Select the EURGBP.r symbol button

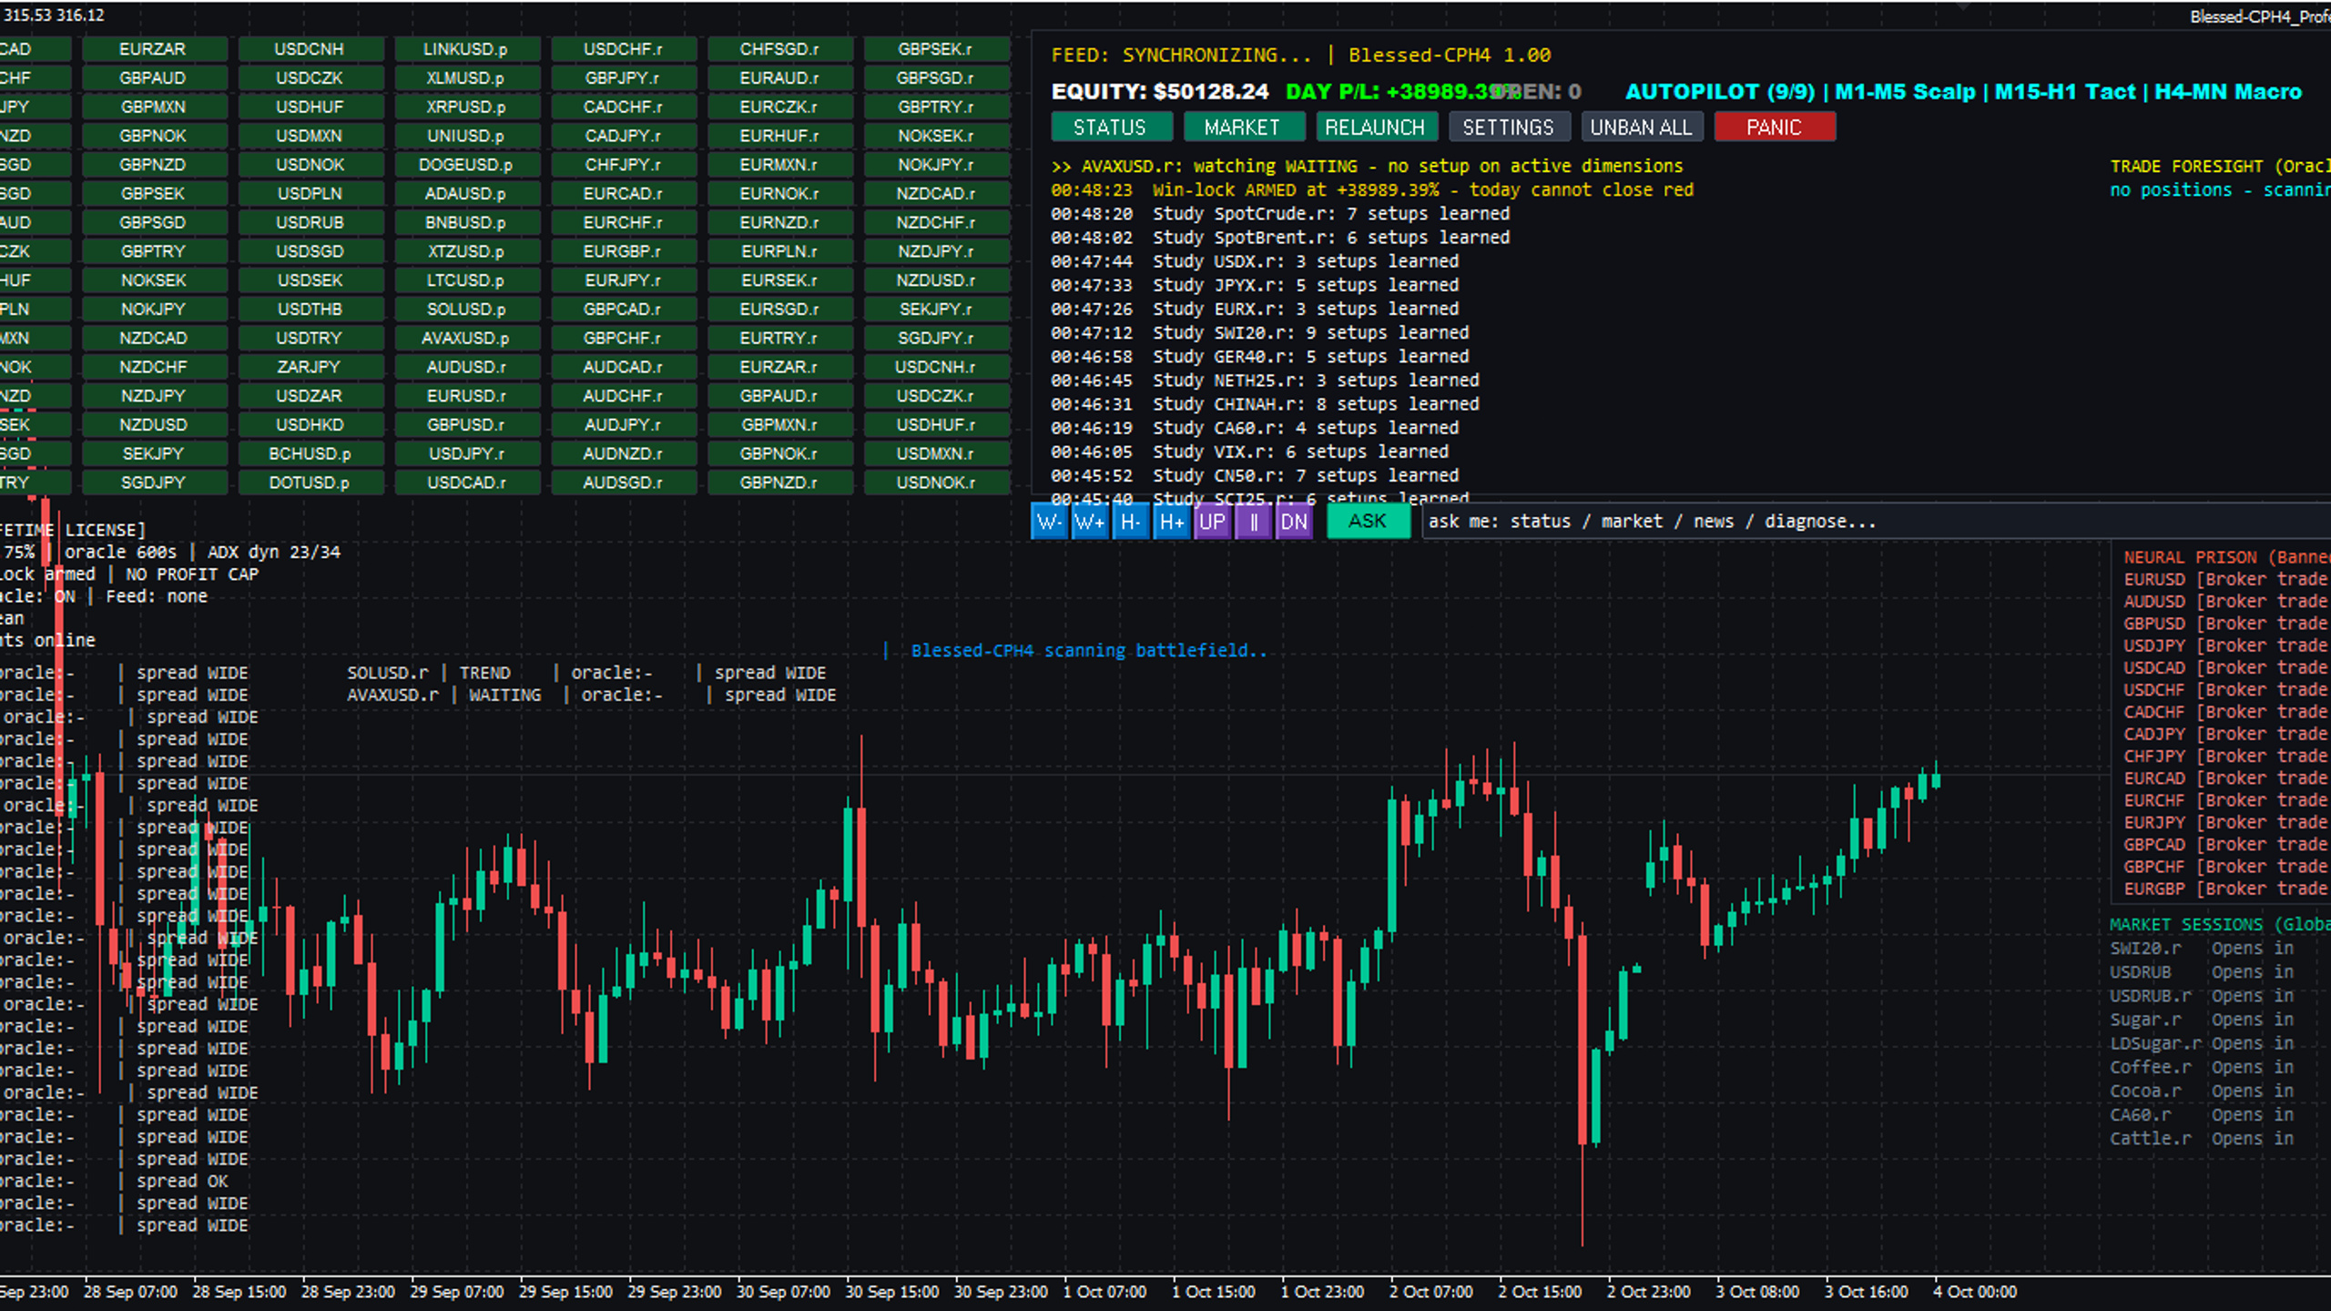[x=624, y=251]
